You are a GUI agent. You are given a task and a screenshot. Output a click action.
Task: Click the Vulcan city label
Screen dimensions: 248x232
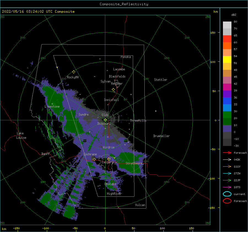(x=140, y=205)
